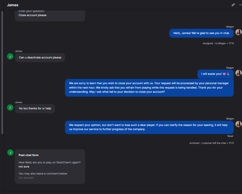Click James's green avatar beside Post-chat form
242x194 pixels.
coord(10,152)
